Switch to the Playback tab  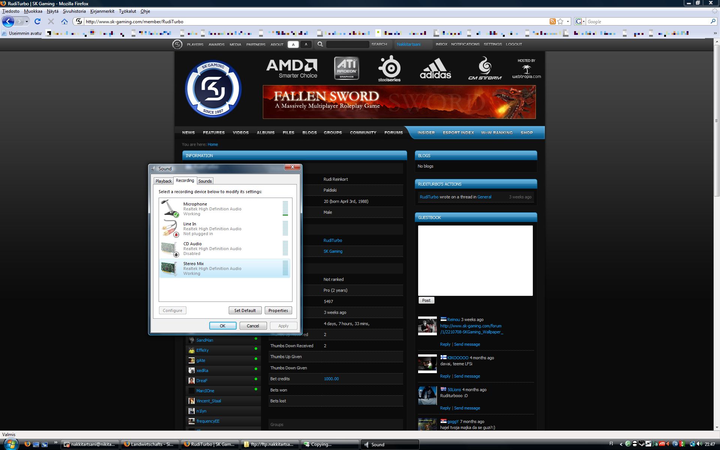[x=163, y=181]
